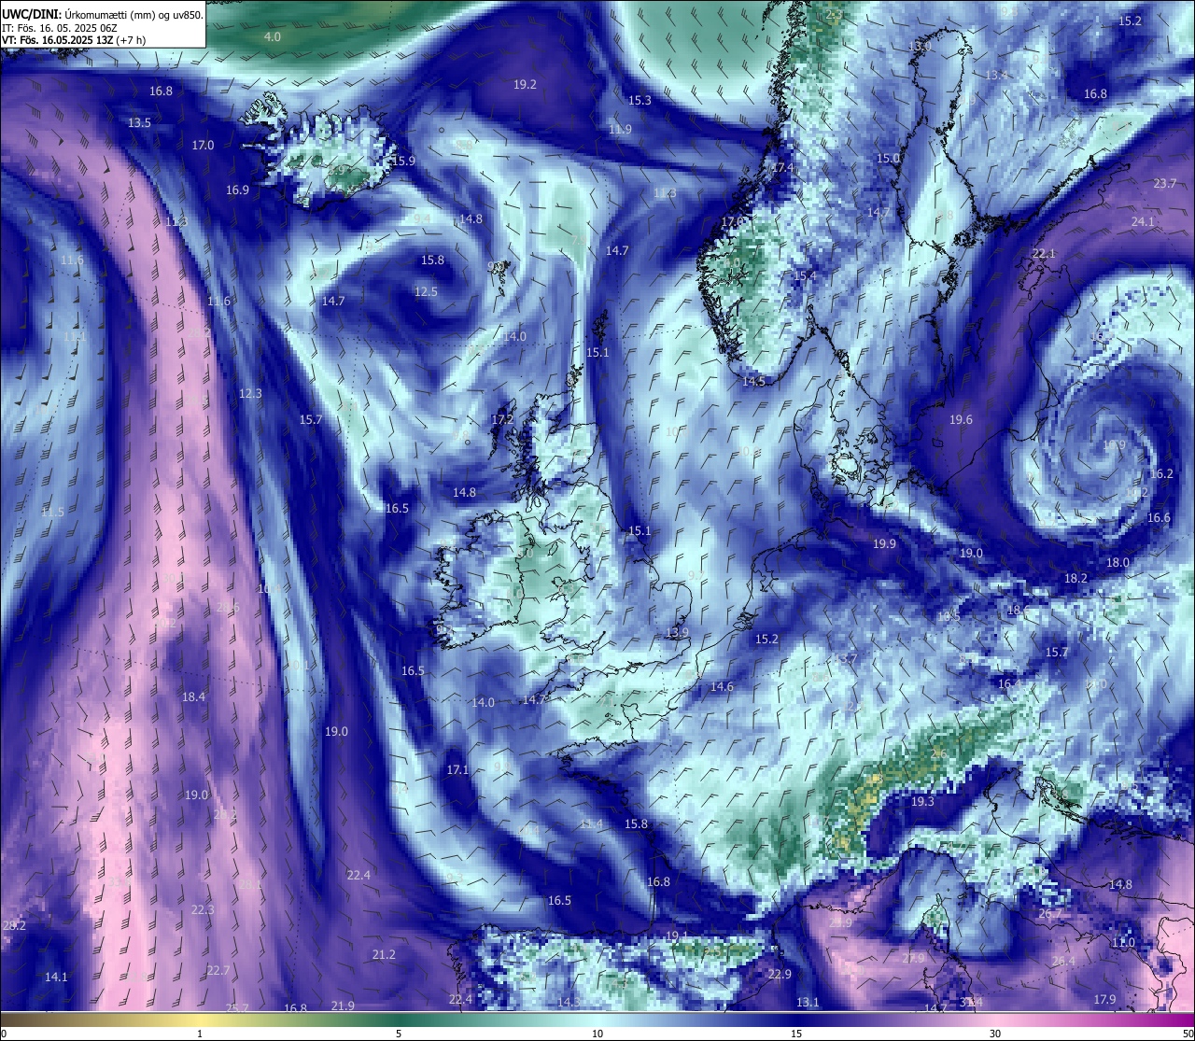This screenshot has height=1041, width=1195.
Task: Pick the 12.5 value on the map
Action: [x=426, y=291]
